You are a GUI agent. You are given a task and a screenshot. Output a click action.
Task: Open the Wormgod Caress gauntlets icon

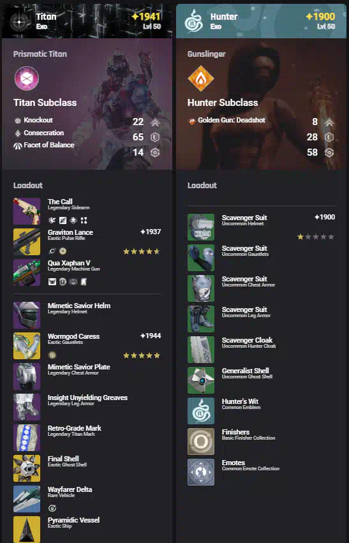27,346
